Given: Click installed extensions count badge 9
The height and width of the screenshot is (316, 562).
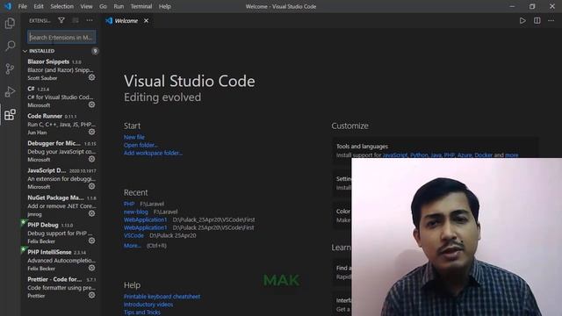Looking at the screenshot, I should [95, 51].
